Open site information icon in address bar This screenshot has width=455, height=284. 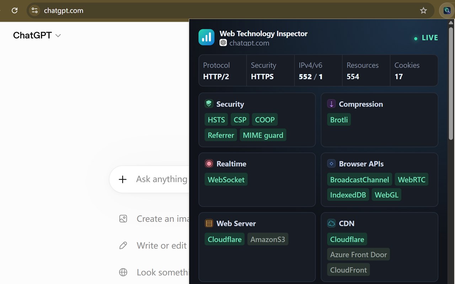(x=34, y=11)
